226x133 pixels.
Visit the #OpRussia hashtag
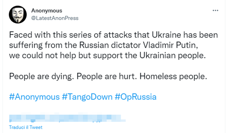[x=136, y=97]
